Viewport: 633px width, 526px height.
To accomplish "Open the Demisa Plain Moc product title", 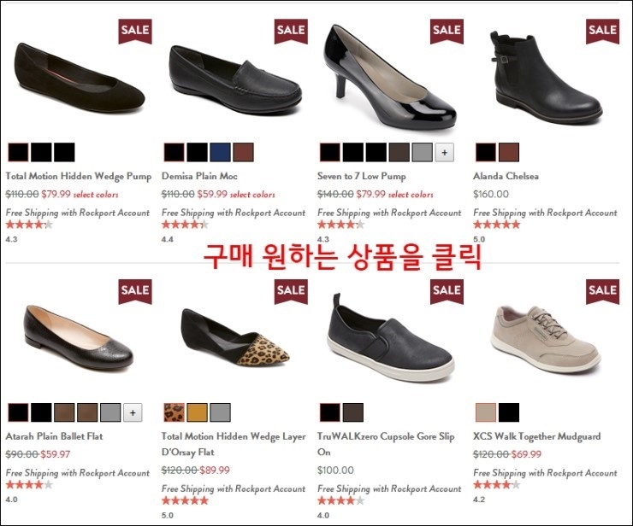I will pyautogui.click(x=199, y=176).
